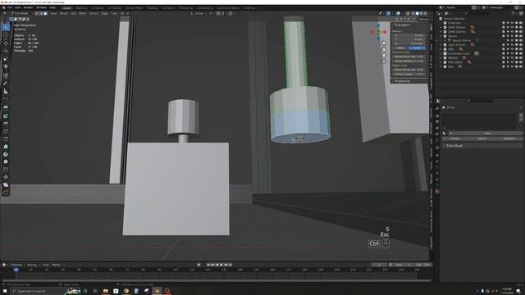Click the Median Z value field
The image size is (525, 295).
point(409,43)
